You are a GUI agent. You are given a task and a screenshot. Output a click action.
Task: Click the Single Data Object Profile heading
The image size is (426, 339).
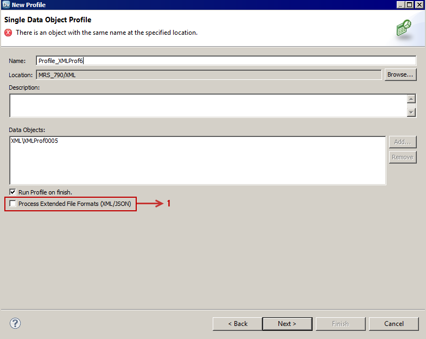click(48, 20)
